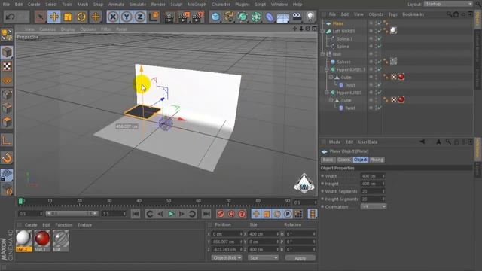The image size is (482, 271).
Task: Toggle Autokeying red button
Action: (231, 214)
